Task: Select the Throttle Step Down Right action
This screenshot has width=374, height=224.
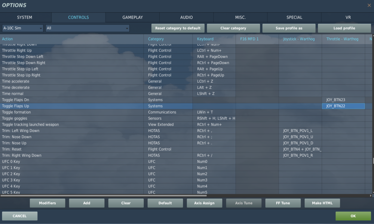Action: coord(71,63)
